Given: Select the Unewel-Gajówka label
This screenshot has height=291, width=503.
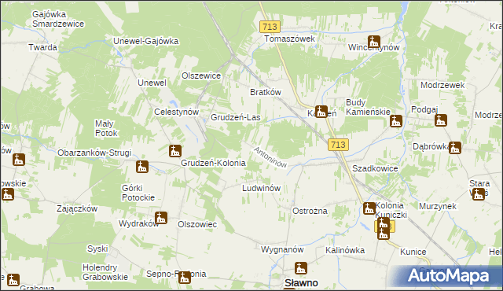Looking at the screenshot, I should 146,41.
